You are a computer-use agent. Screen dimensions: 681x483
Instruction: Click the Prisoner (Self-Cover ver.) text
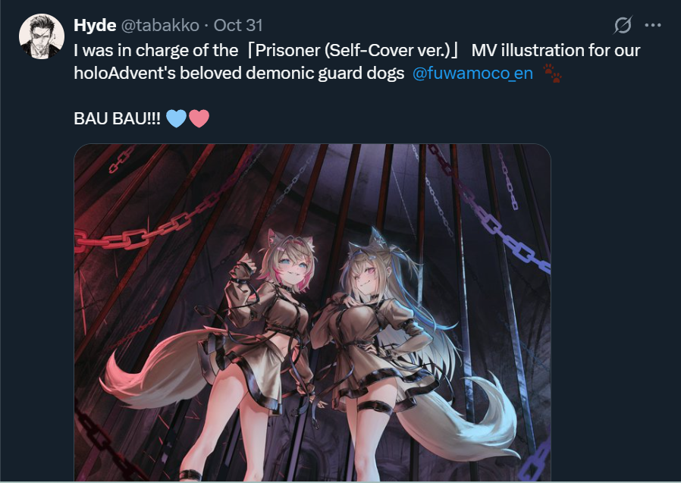tap(352, 50)
